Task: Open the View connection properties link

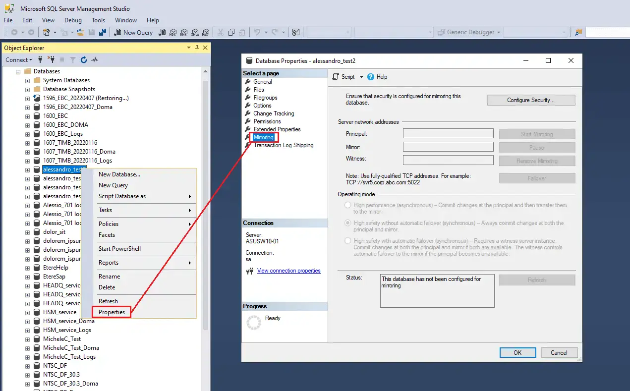Action: 288,271
